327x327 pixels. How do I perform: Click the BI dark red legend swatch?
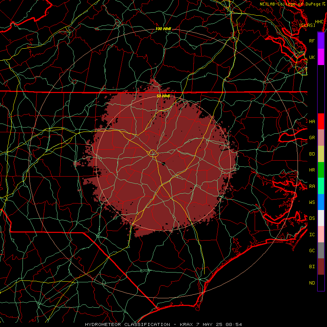point(321,267)
